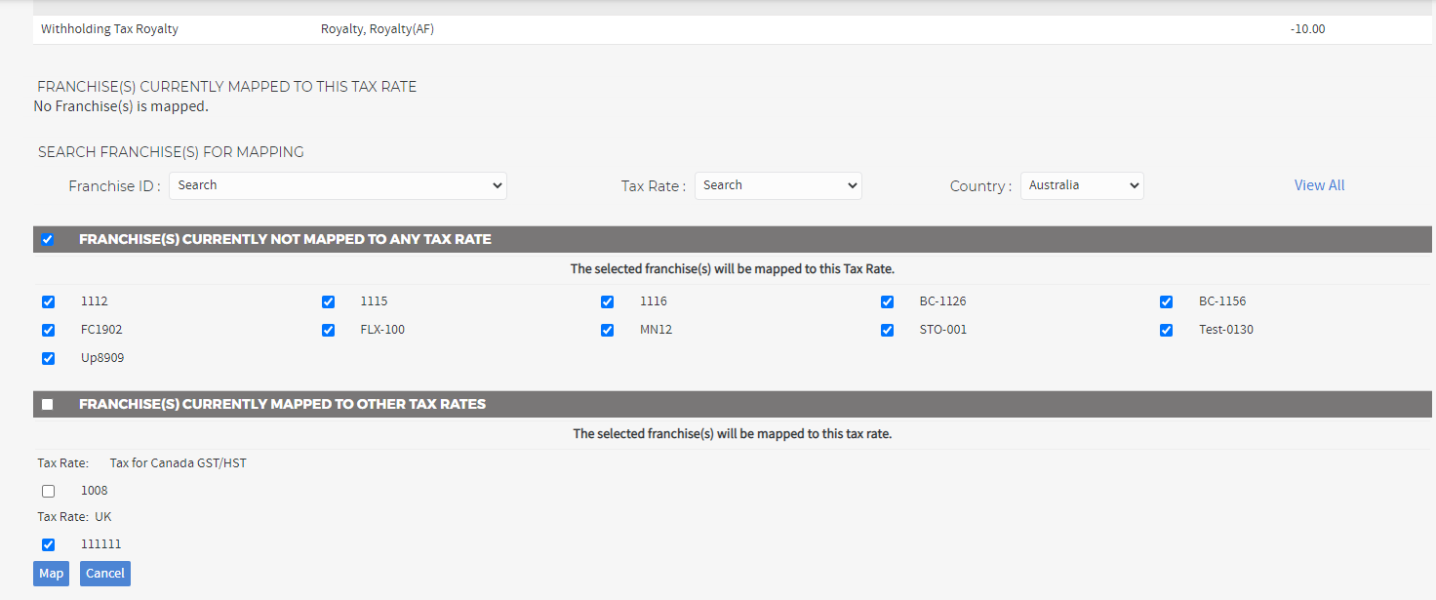This screenshot has width=1436, height=600.
Task: Select franchise 1008 under Canada GST/HST
Action: (48, 492)
